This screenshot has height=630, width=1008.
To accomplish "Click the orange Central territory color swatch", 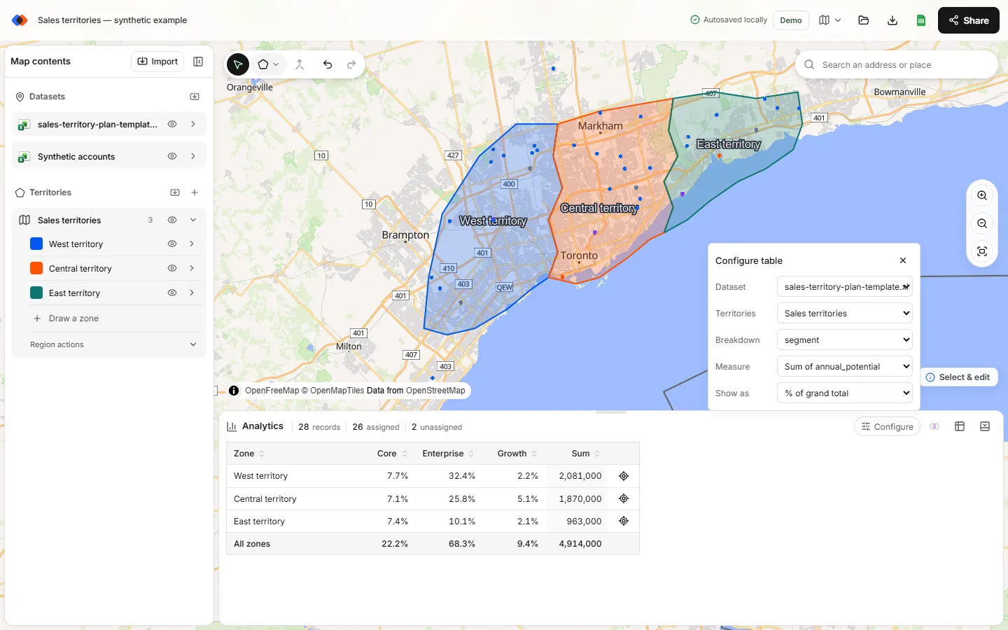I will click(36, 269).
